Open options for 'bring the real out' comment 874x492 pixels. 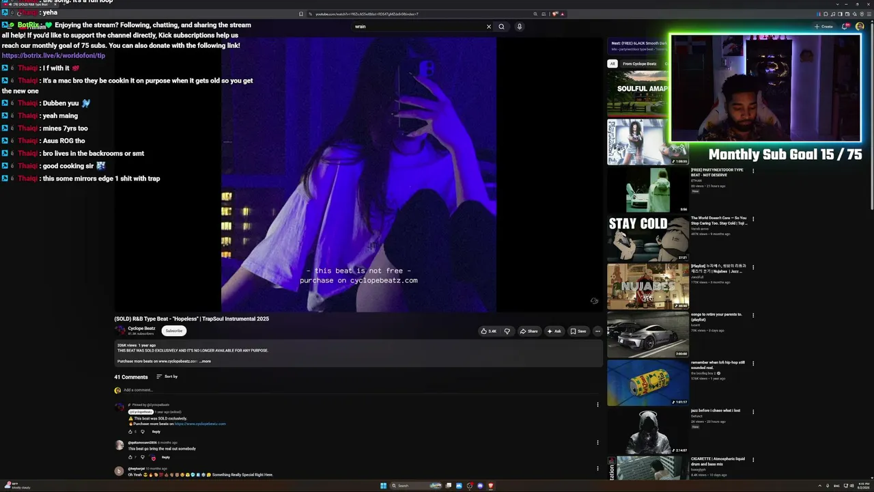(x=597, y=443)
